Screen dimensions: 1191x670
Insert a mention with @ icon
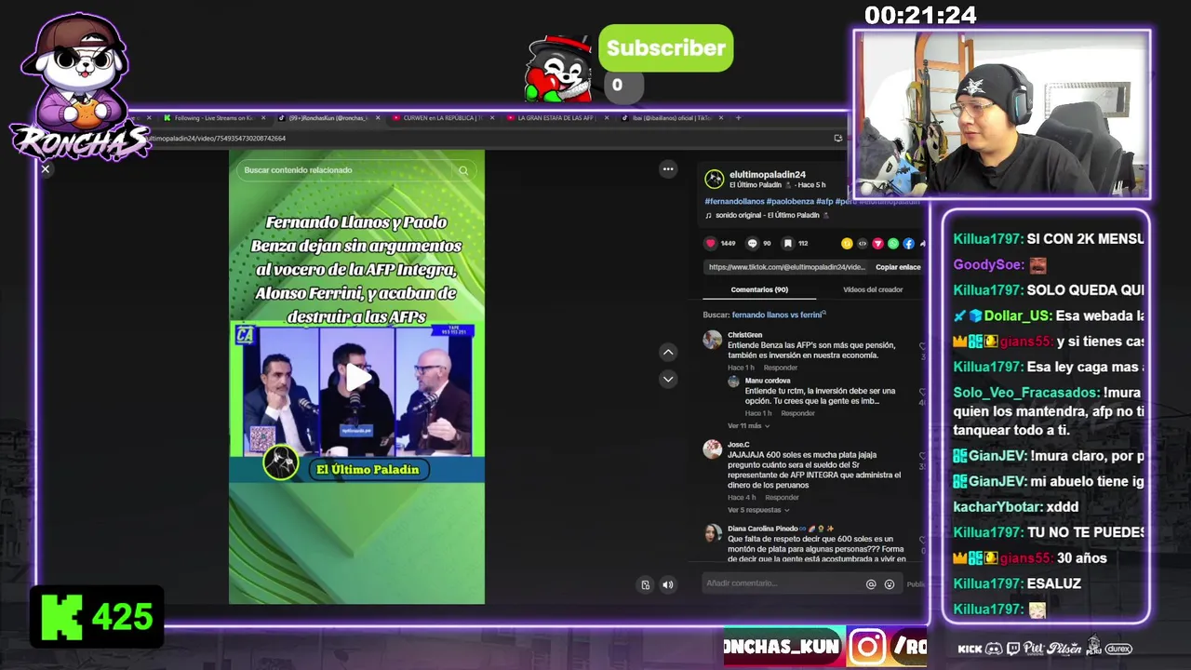coord(871,584)
